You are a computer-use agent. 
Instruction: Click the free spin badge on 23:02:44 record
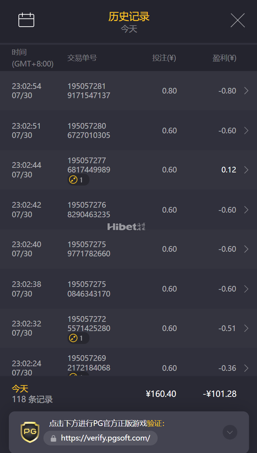pos(78,180)
